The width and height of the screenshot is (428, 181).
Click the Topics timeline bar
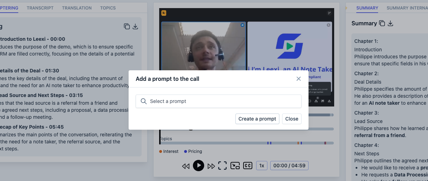(x=247, y=143)
